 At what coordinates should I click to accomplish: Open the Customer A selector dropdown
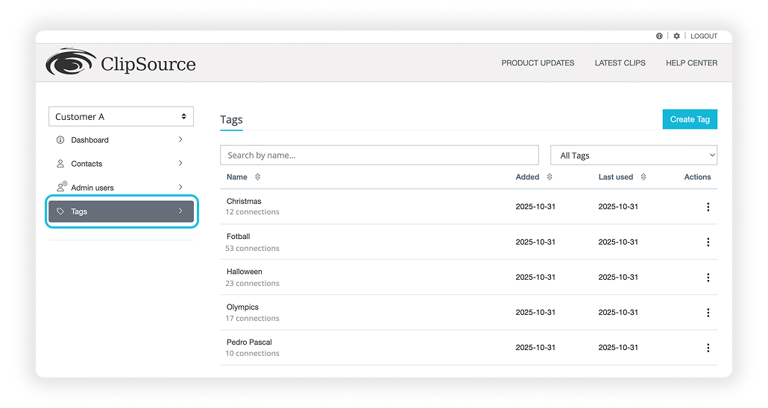coord(121,117)
